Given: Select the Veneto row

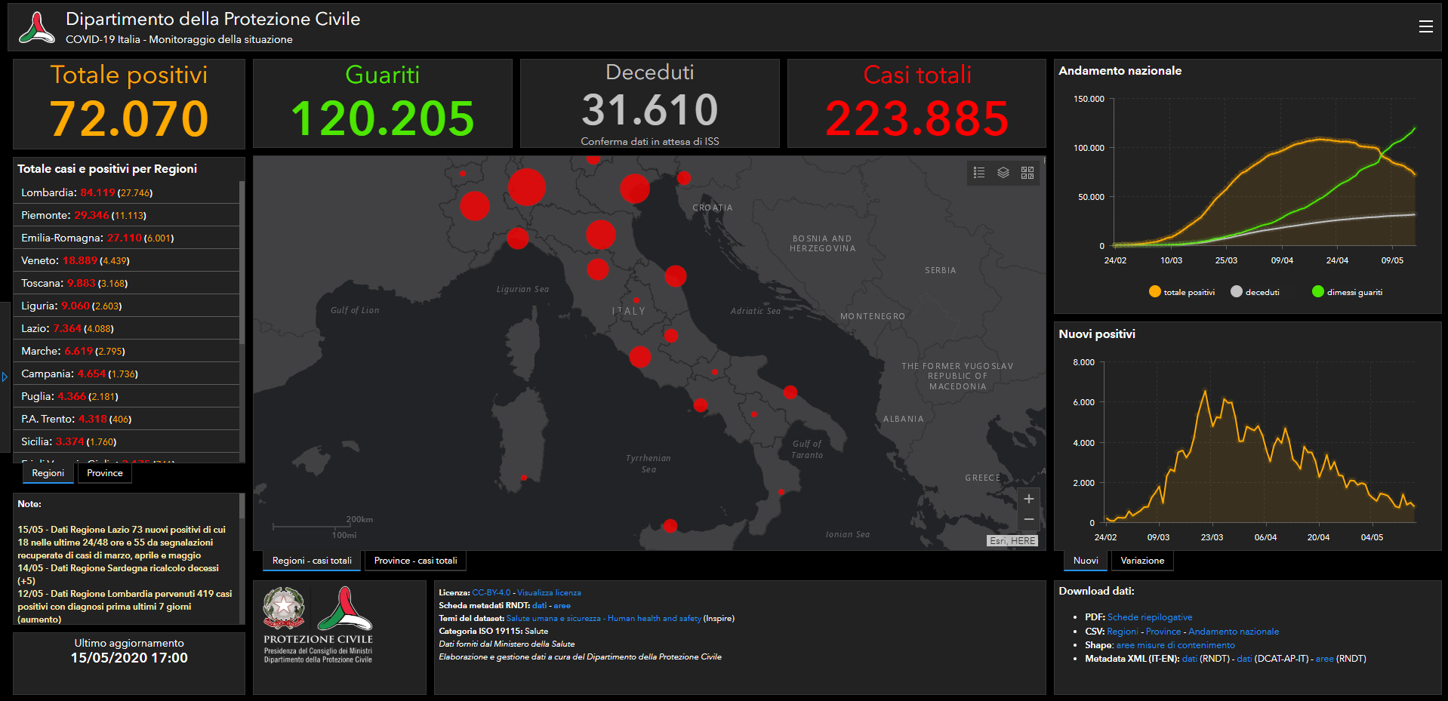Looking at the screenshot, I should [127, 260].
